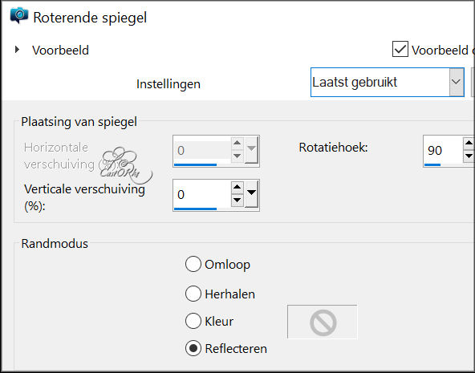
Task: Decrease Verticale verschuiving with down arrow
Action: point(237,200)
